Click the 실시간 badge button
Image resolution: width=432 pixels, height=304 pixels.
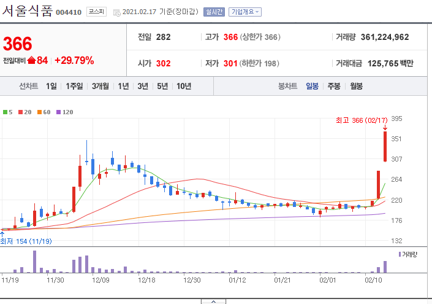coord(214,12)
